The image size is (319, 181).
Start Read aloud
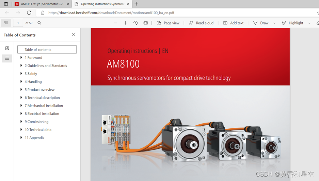coord(201,23)
